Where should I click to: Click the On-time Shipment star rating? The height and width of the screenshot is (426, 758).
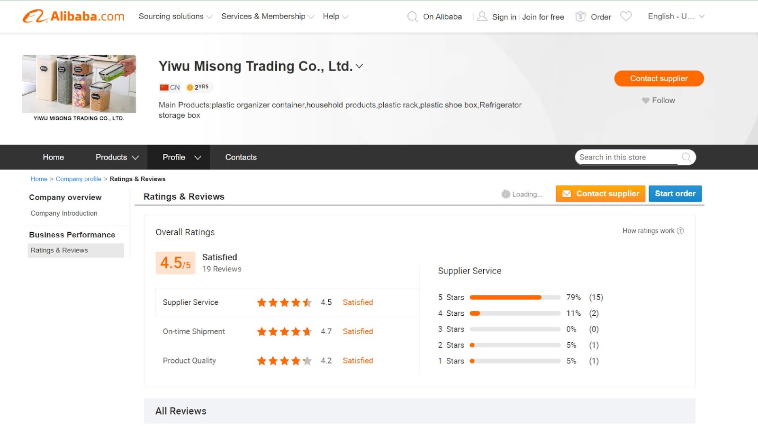tap(284, 331)
